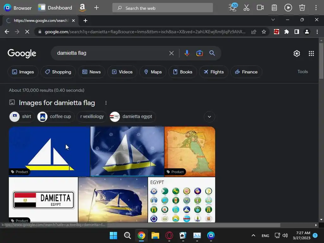Screen dimensions: 324x243
Task: Open the flag on pole sunset image
Action: 113,200
